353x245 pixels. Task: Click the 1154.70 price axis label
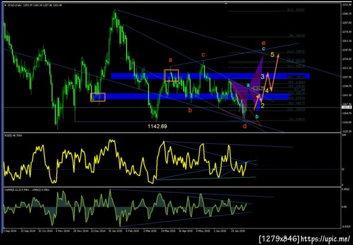(x=347, y=113)
